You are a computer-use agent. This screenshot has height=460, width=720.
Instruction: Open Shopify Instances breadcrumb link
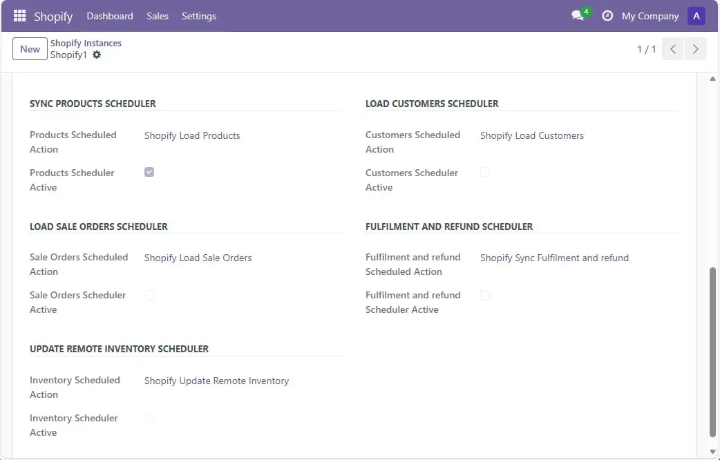(86, 43)
